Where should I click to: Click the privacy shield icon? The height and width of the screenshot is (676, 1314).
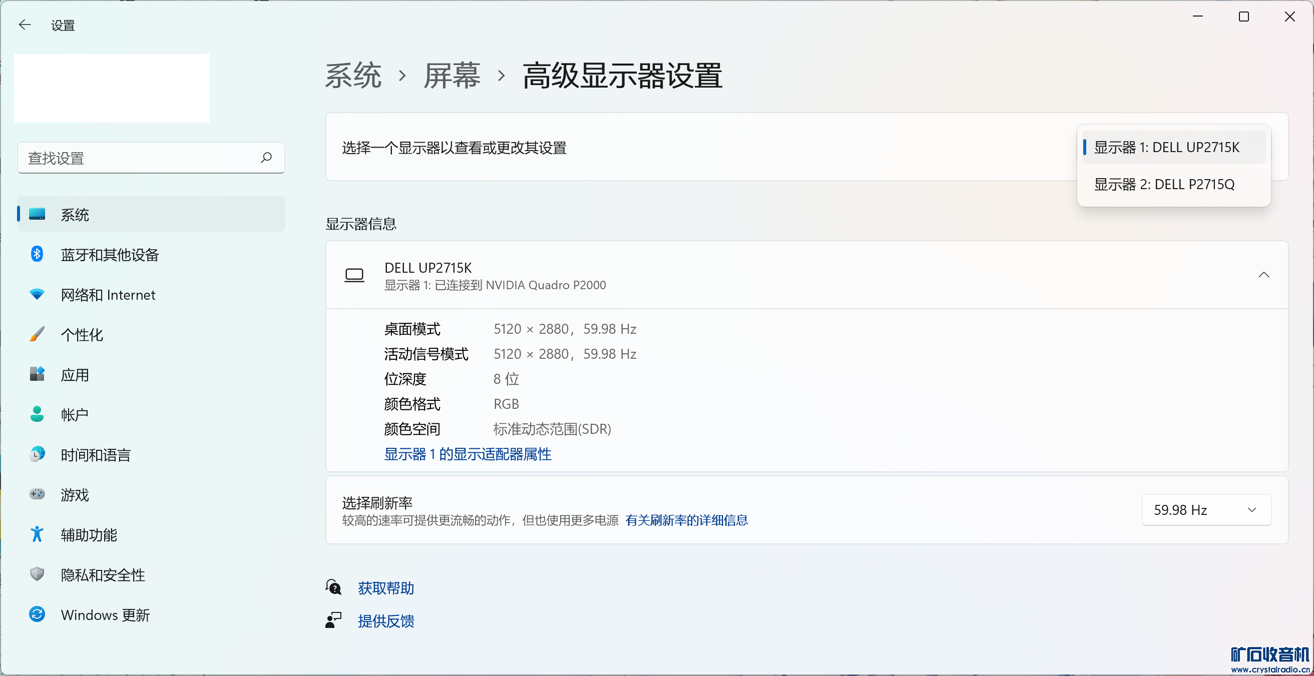pyautogui.click(x=37, y=574)
